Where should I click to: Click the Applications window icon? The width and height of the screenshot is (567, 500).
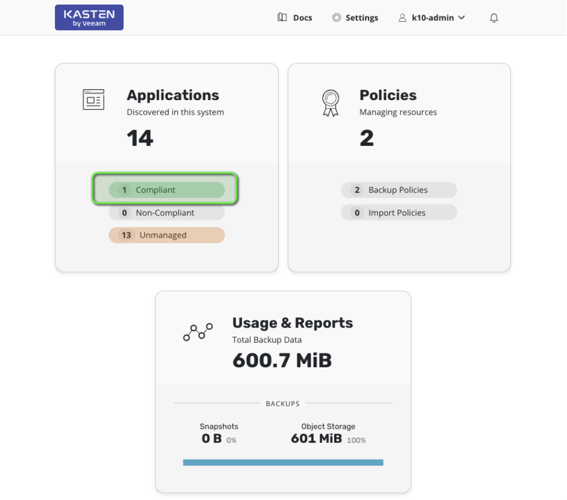click(93, 100)
